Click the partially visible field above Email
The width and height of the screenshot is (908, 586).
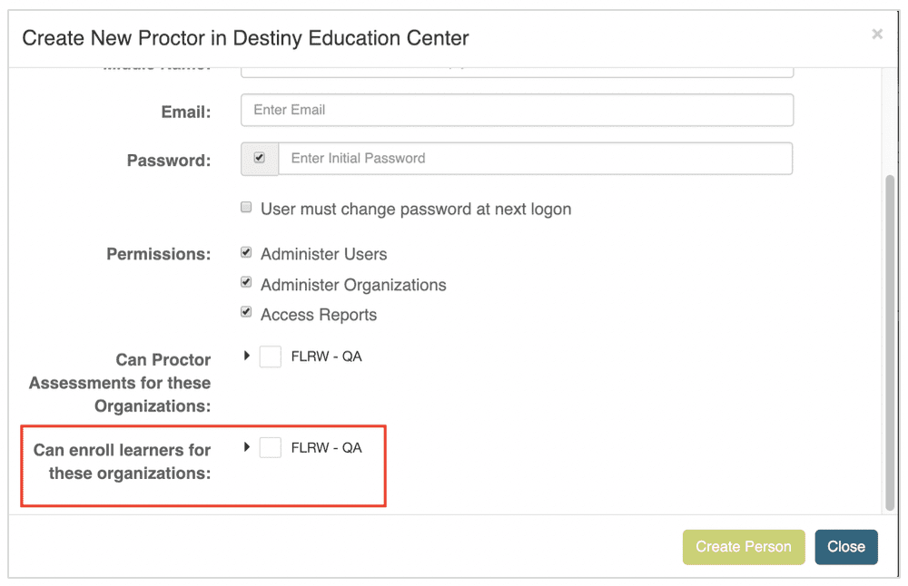(x=517, y=71)
